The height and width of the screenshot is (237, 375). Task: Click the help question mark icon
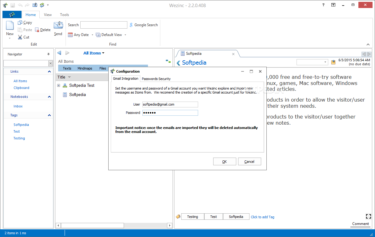point(323,5)
